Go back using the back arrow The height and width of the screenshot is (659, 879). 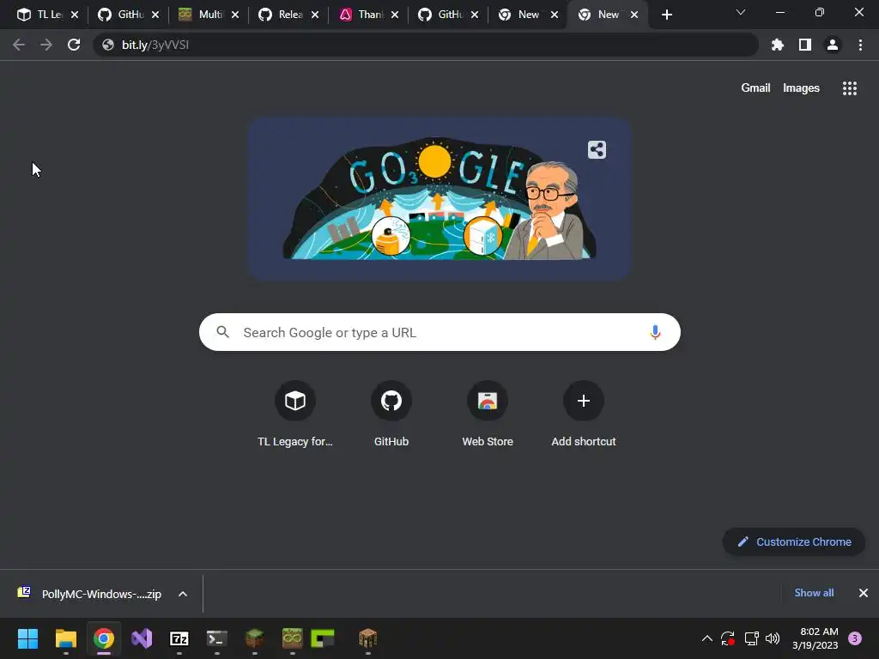(x=19, y=45)
